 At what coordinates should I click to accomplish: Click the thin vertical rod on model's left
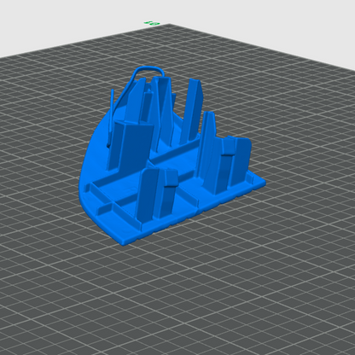point(112,113)
